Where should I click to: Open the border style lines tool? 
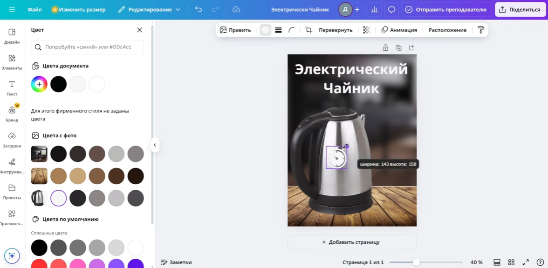click(x=278, y=30)
